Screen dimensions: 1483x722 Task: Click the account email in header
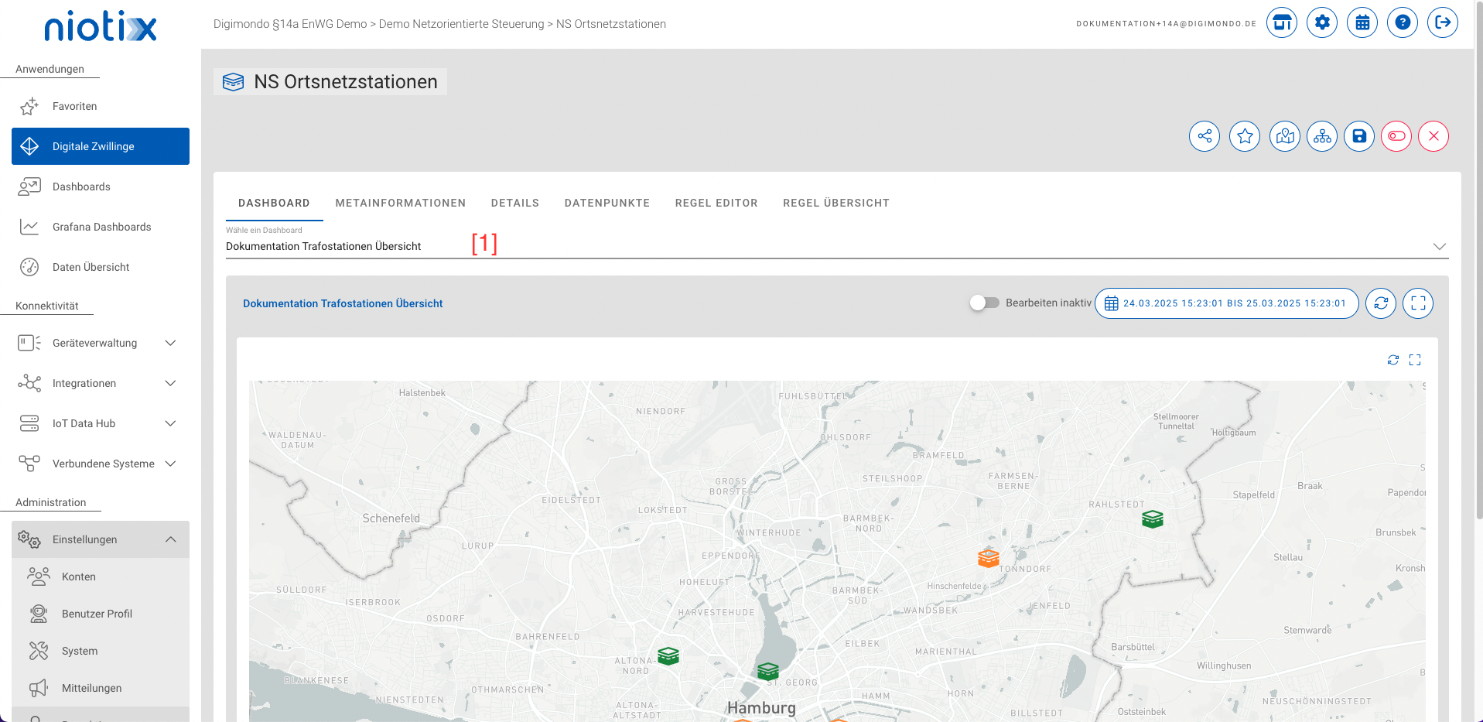pyautogui.click(x=1167, y=24)
